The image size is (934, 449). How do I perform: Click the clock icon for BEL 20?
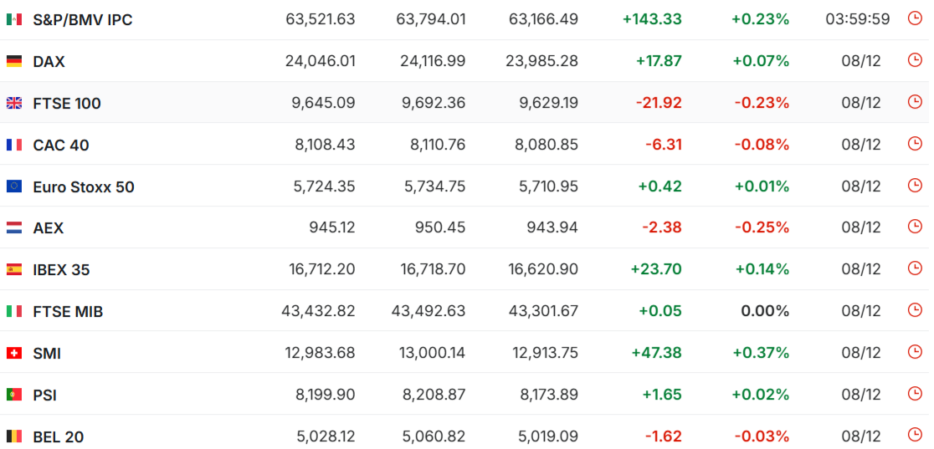[915, 435]
